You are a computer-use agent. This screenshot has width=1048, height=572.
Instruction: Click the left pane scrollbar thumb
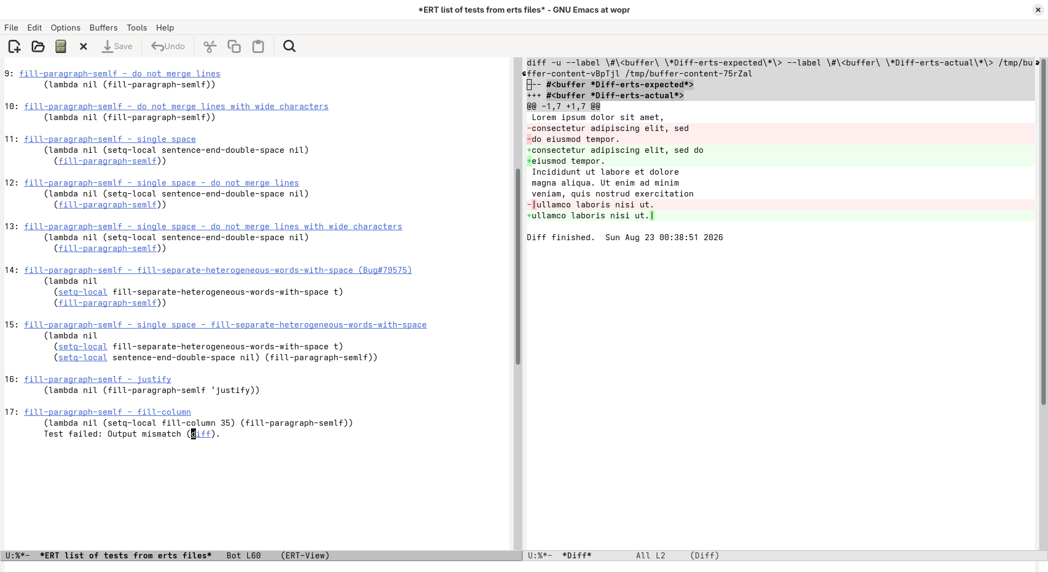[x=517, y=266]
